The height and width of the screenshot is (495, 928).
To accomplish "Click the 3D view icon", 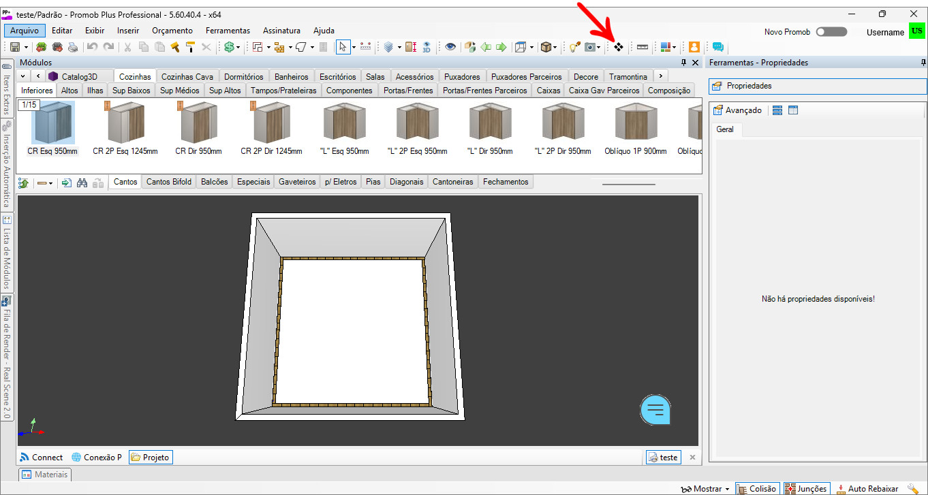I will click(427, 47).
